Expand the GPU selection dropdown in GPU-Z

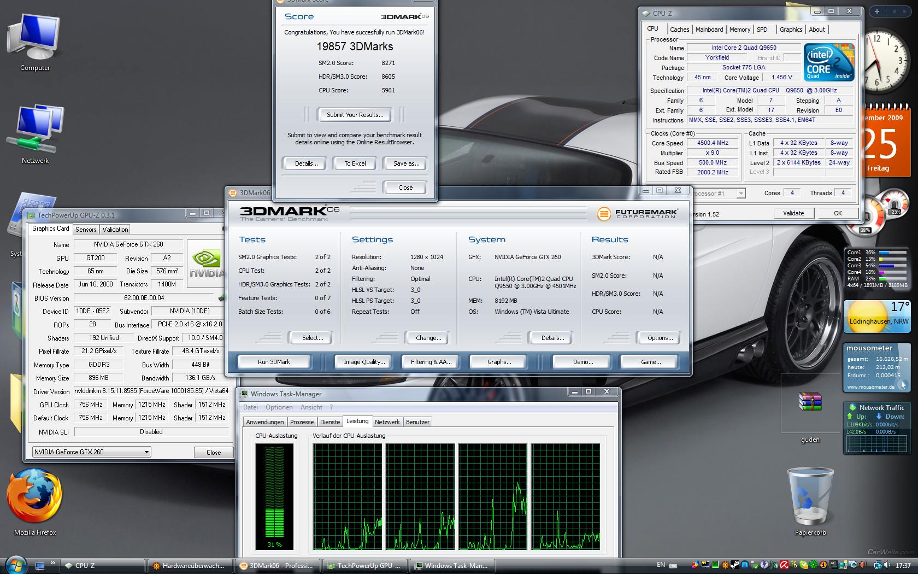pyautogui.click(x=146, y=452)
